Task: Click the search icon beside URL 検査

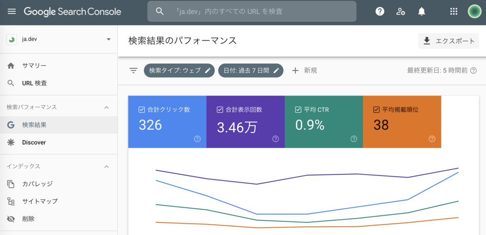Action: (x=11, y=83)
